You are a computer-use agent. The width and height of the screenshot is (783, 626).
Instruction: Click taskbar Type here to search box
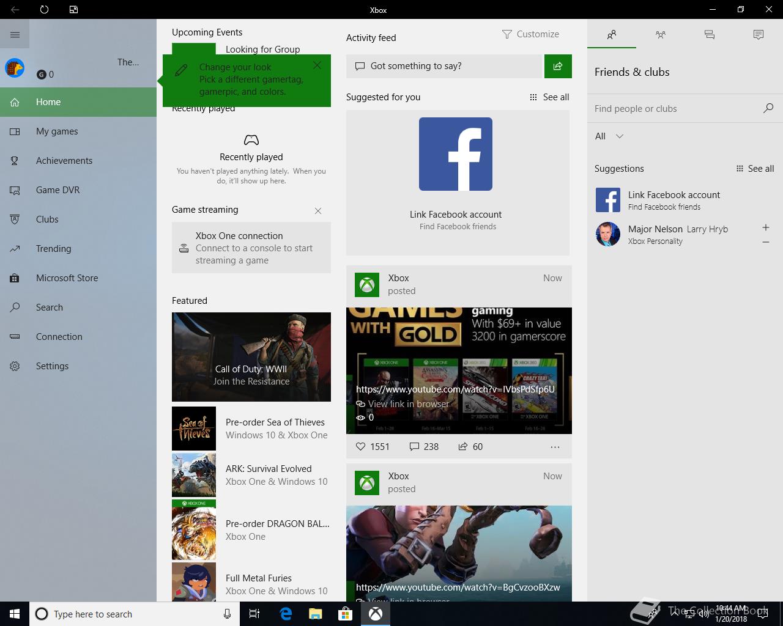(x=133, y=614)
